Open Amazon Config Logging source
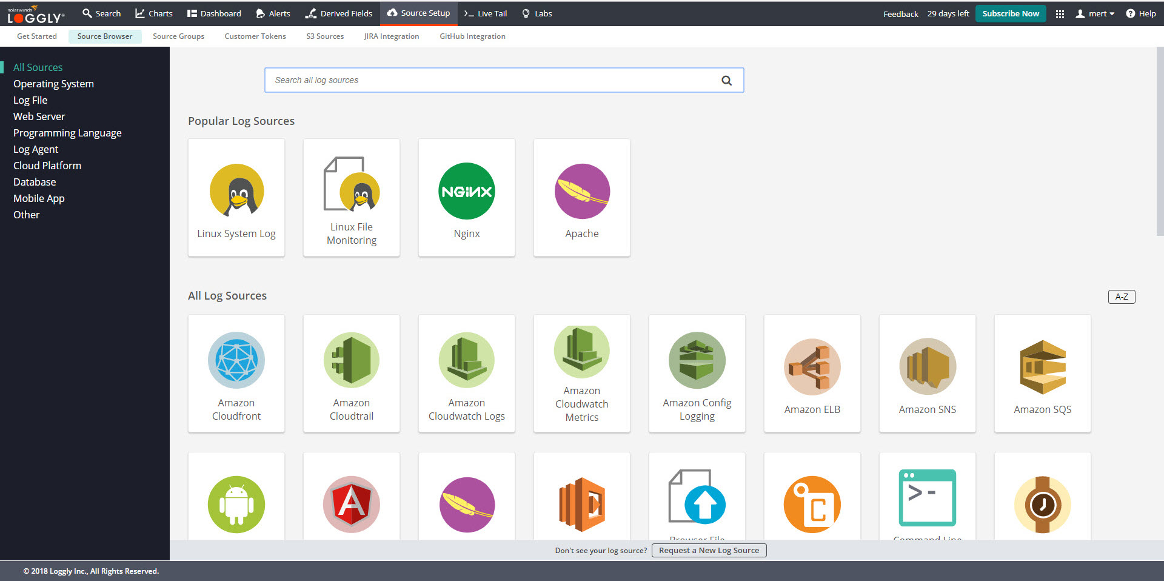Image resolution: width=1164 pixels, height=581 pixels. point(697,374)
